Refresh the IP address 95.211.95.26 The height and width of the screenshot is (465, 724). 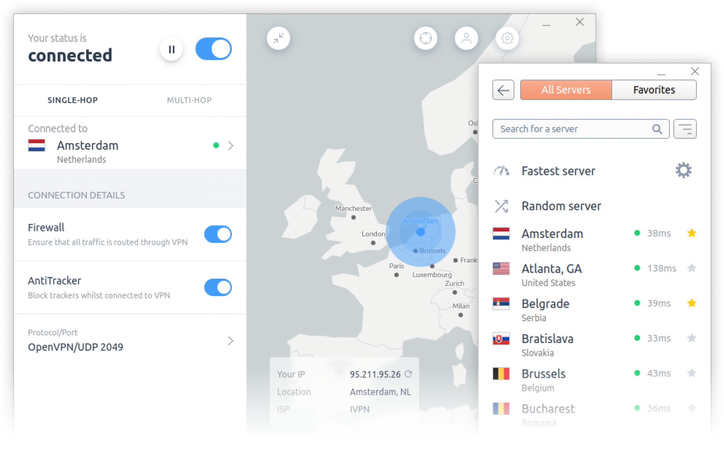click(x=408, y=374)
